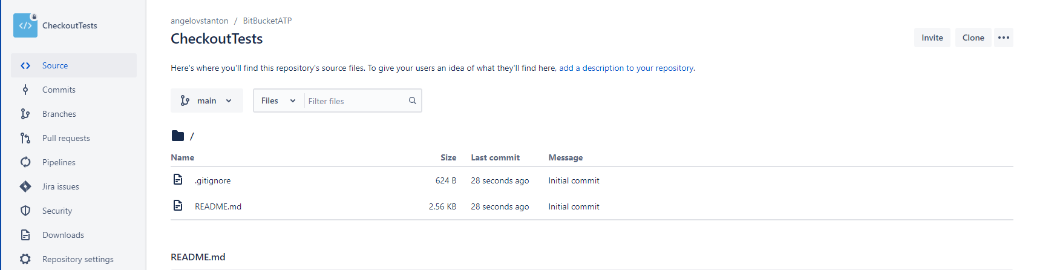The image size is (1037, 270).
Task: Click the Last commit column header
Action: point(495,157)
